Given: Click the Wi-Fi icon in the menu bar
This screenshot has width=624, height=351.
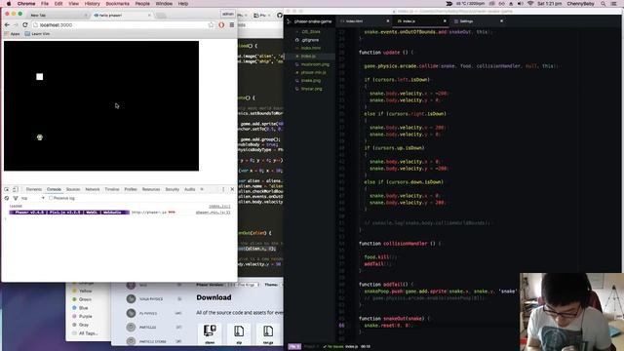Looking at the screenshot, I should pos(530,4).
